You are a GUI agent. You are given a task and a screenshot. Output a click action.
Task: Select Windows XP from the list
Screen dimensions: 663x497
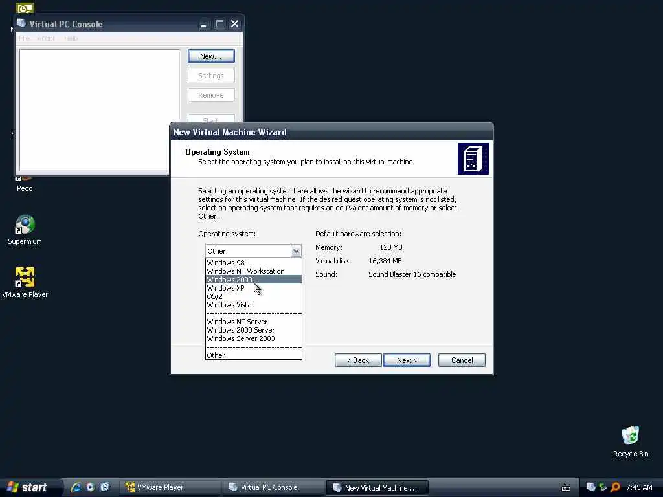tap(253, 288)
